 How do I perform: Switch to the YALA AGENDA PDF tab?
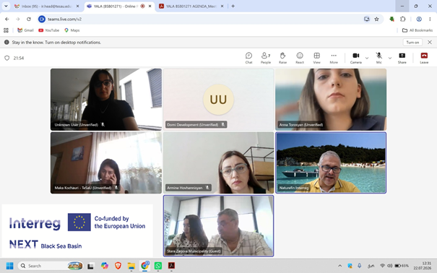coord(191,6)
